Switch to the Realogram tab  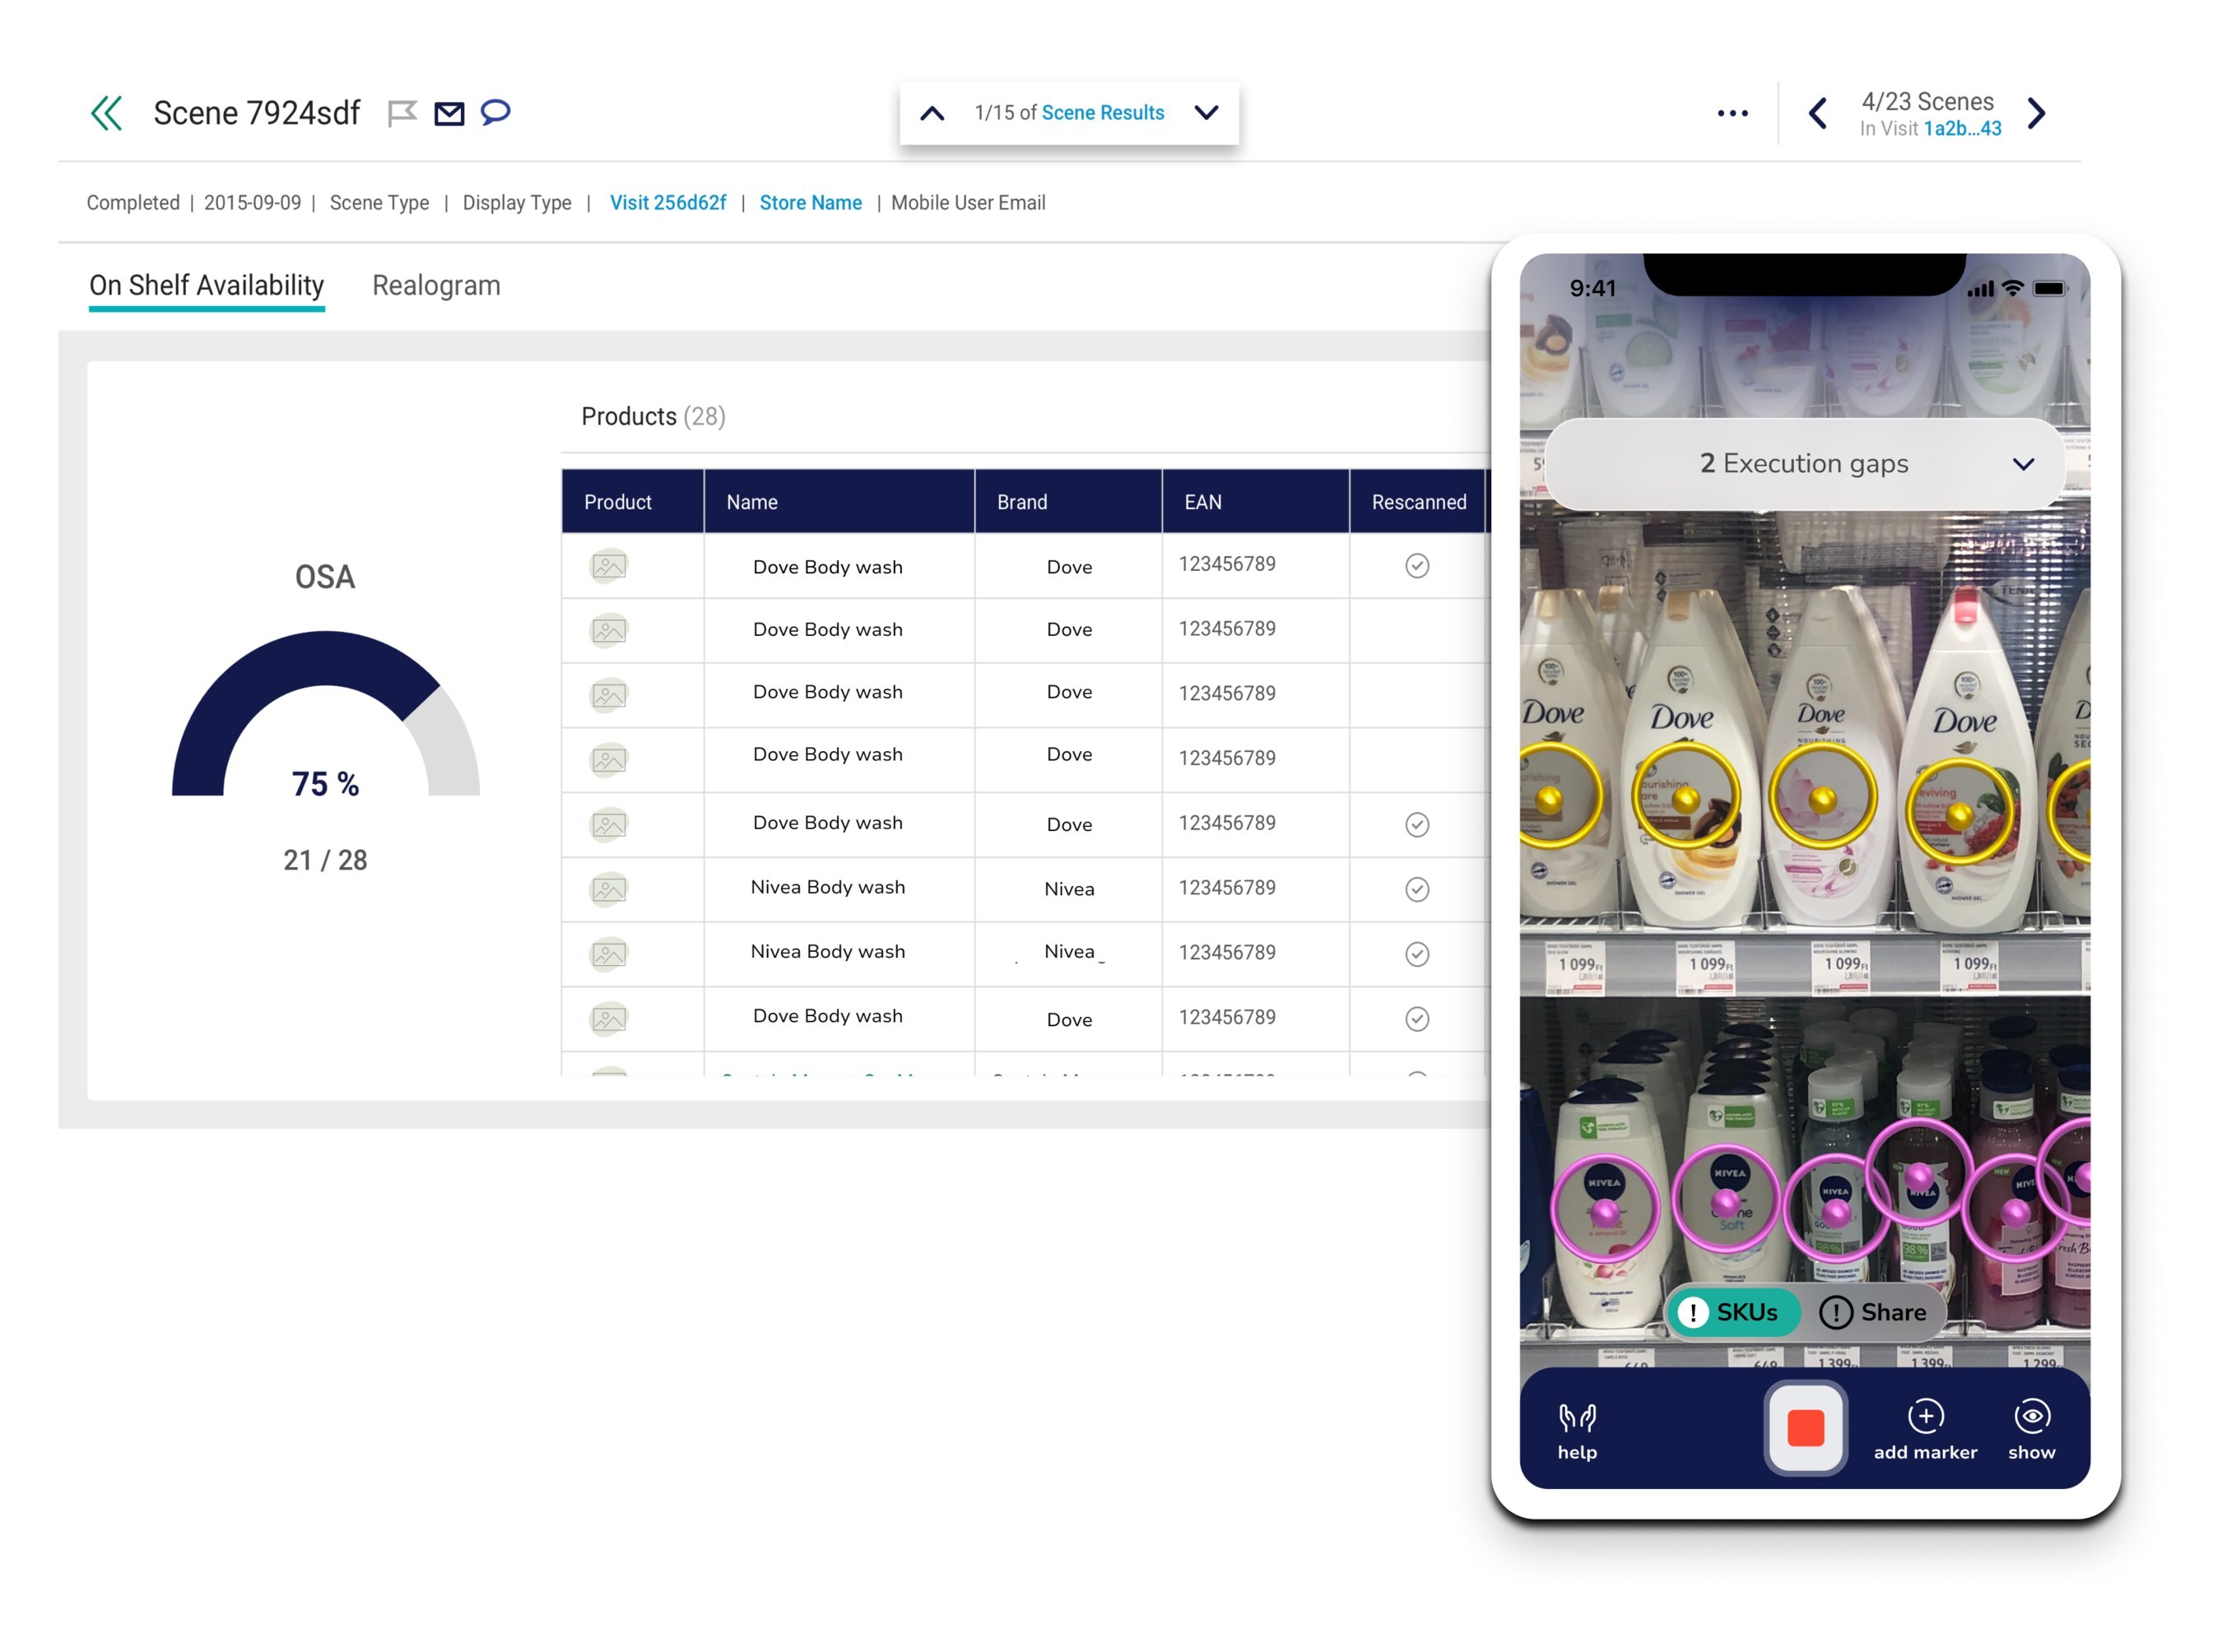[x=436, y=286]
